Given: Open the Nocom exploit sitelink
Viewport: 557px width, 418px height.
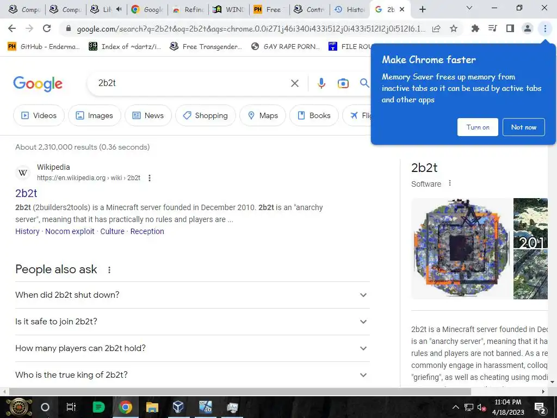Looking at the screenshot, I should point(70,231).
